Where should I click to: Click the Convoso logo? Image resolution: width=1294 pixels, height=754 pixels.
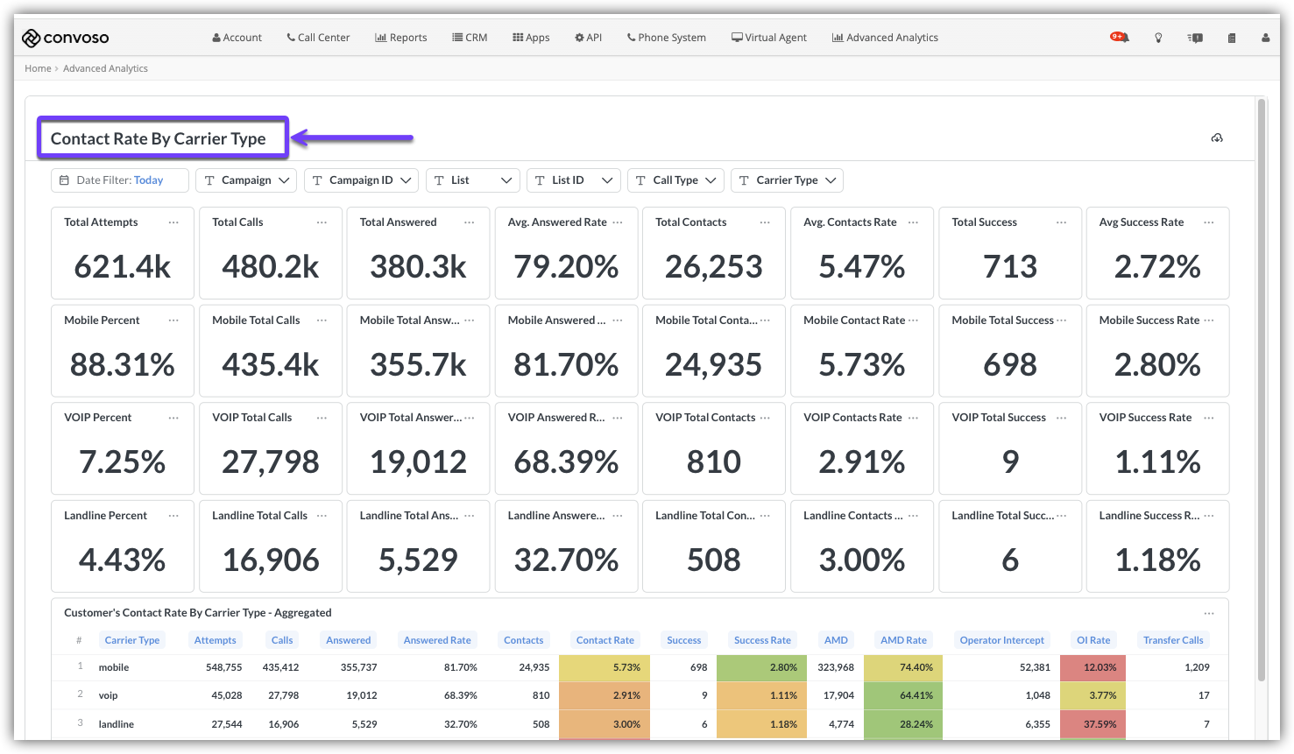coord(66,38)
